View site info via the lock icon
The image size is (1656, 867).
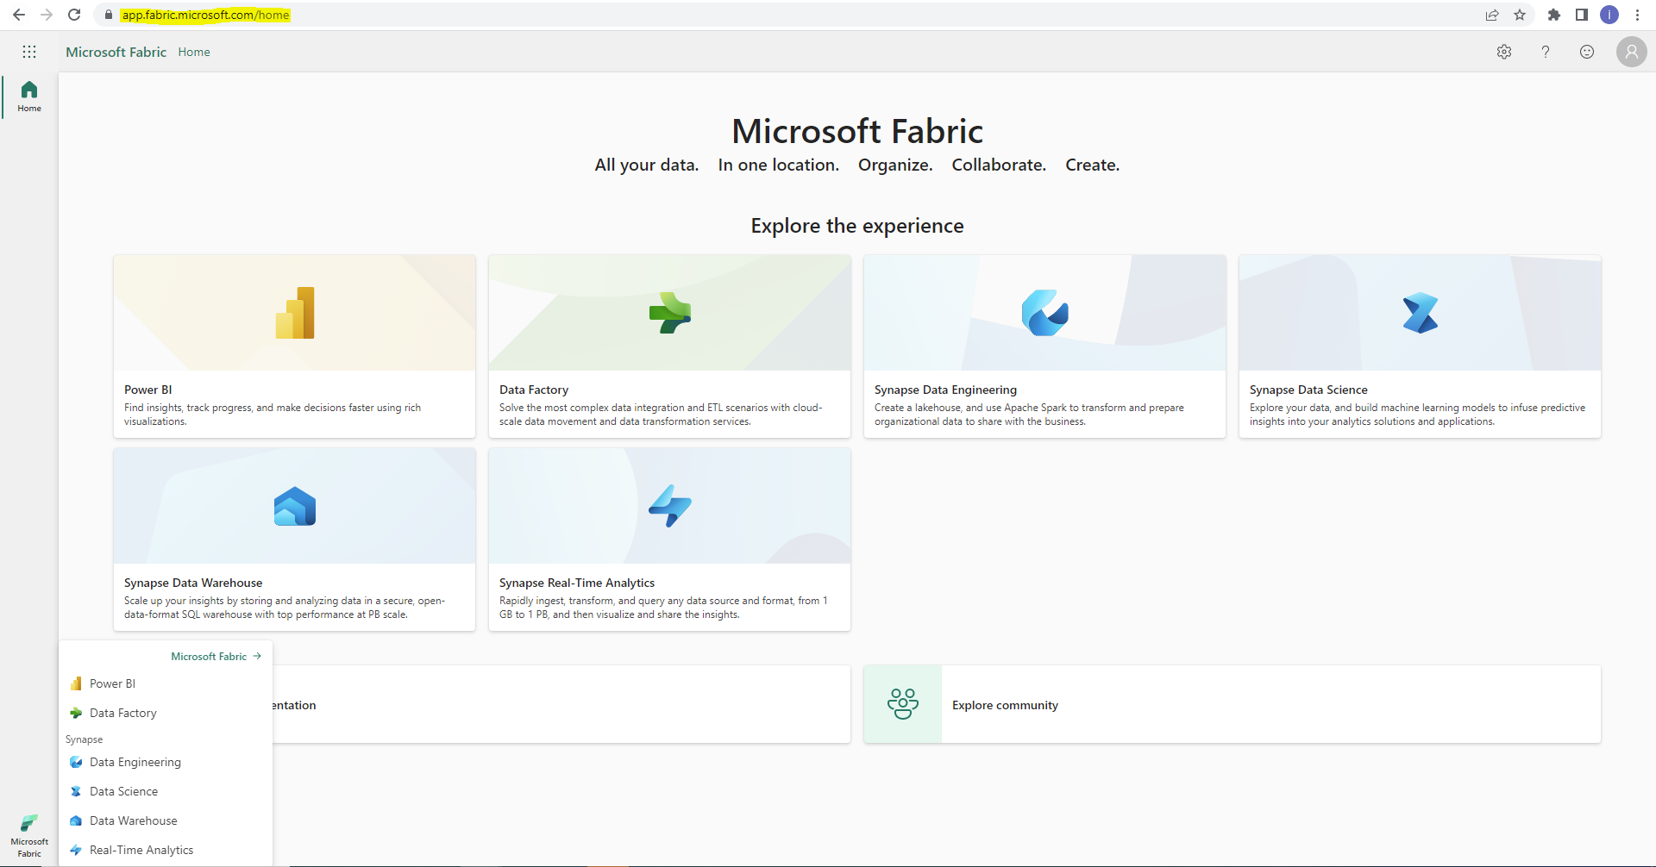pyautogui.click(x=109, y=15)
